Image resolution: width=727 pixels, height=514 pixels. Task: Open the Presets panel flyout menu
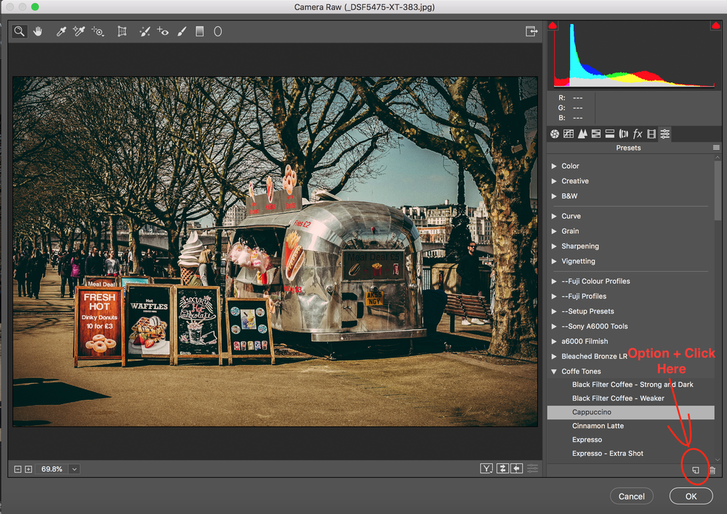pos(715,148)
